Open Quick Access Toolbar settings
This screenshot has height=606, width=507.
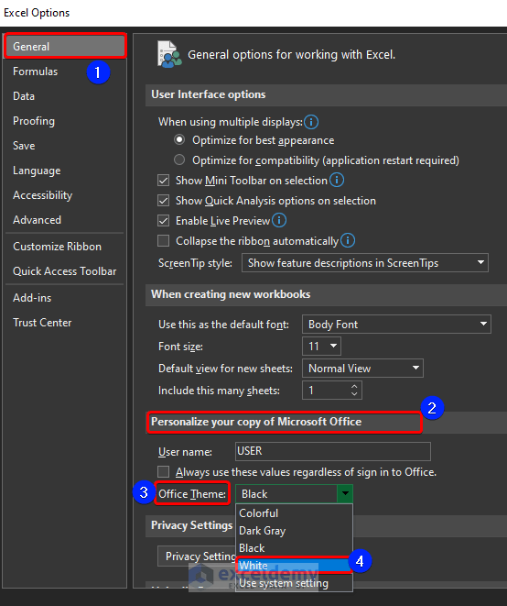coord(65,271)
